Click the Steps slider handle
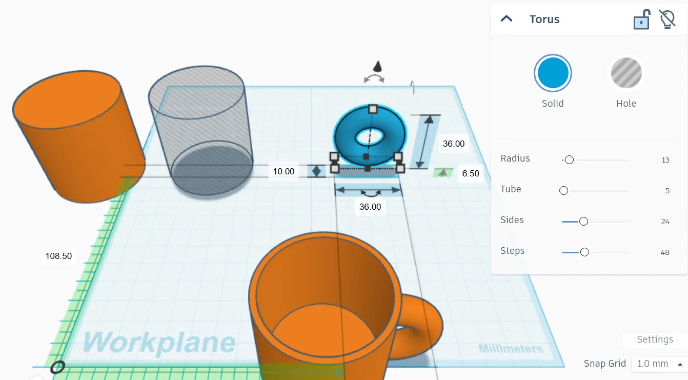The height and width of the screenshot is (380, 688). coord(584,252)
